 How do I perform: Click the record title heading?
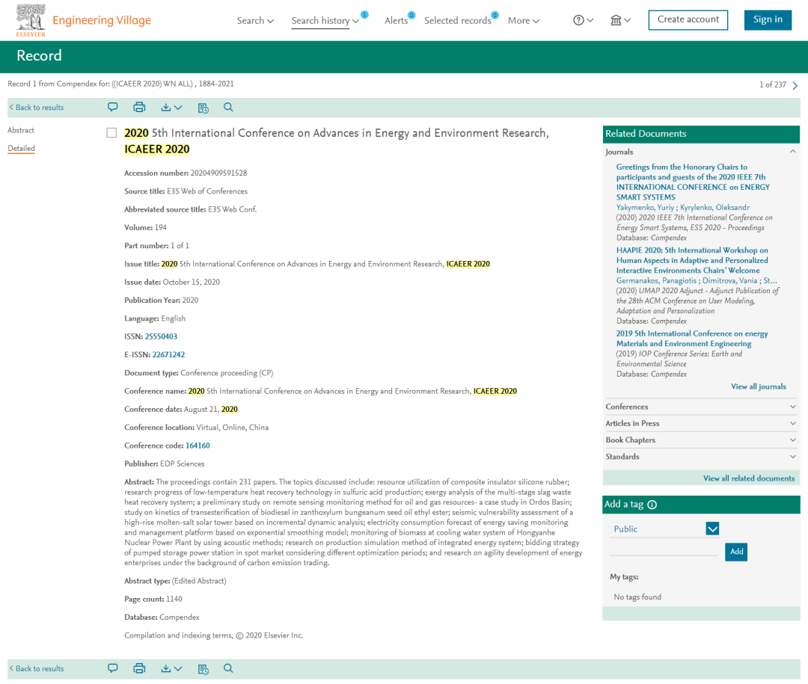337,141
